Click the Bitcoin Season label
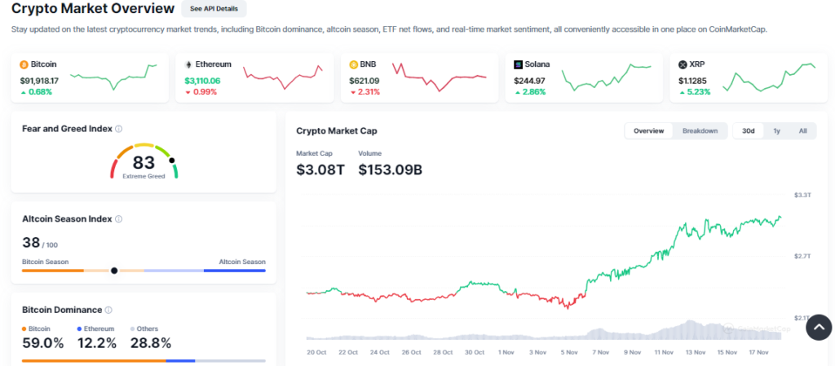The width and height of the screenshot is (835, 366). tap(46, 262)
